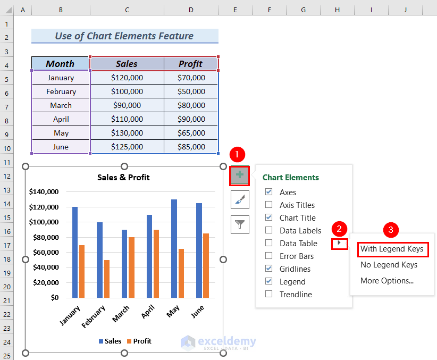
Task: Toggle off the Chart Title checkbox
Action: click(268, 217)
